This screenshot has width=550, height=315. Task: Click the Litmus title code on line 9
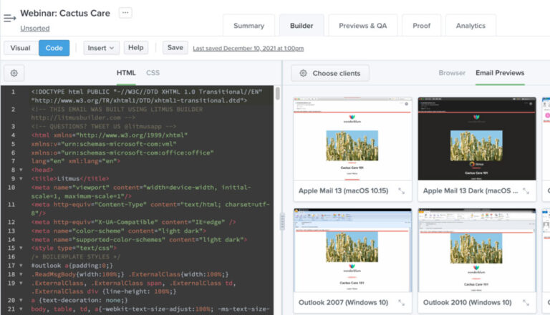tap(70, 178)
